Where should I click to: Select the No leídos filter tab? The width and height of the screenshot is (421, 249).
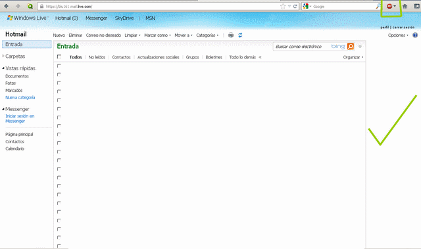tap(97, 57)
